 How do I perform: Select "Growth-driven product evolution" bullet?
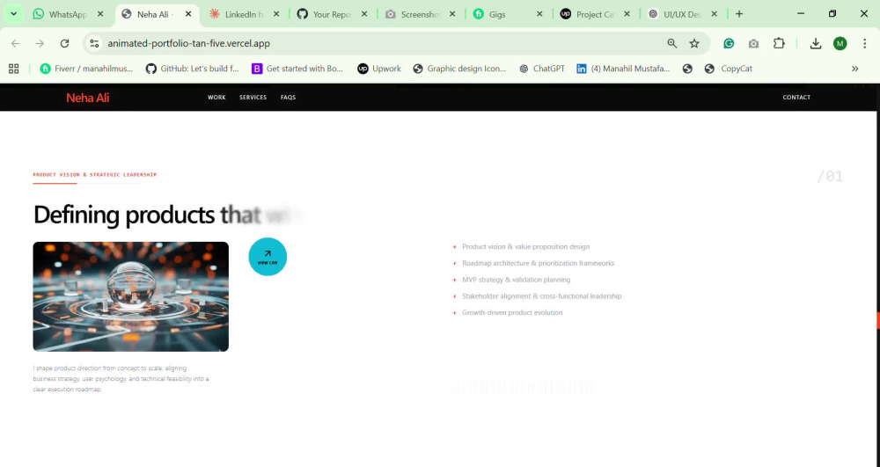[512, 313]
